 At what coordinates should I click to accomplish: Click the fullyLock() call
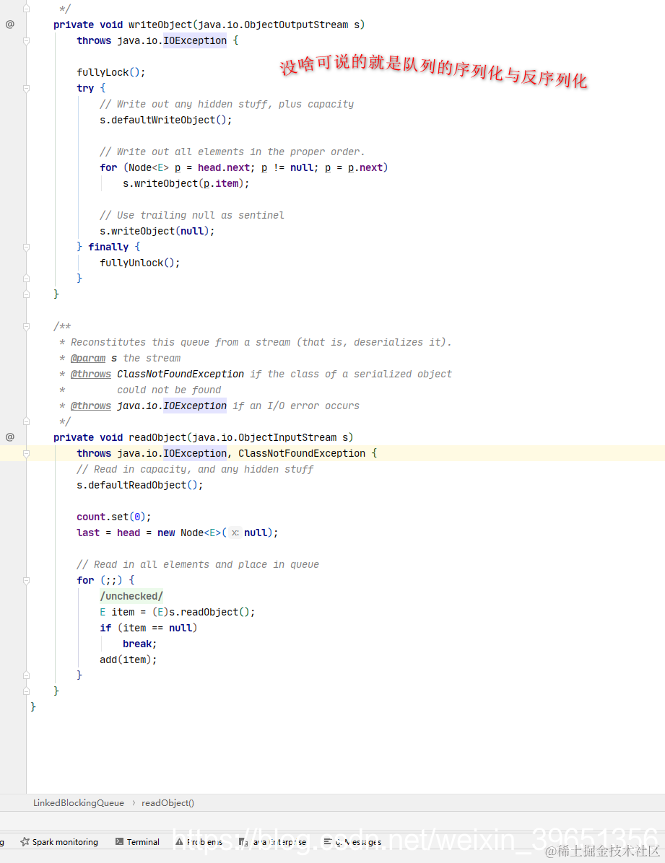pyautogui.click(x=110, y=72)
